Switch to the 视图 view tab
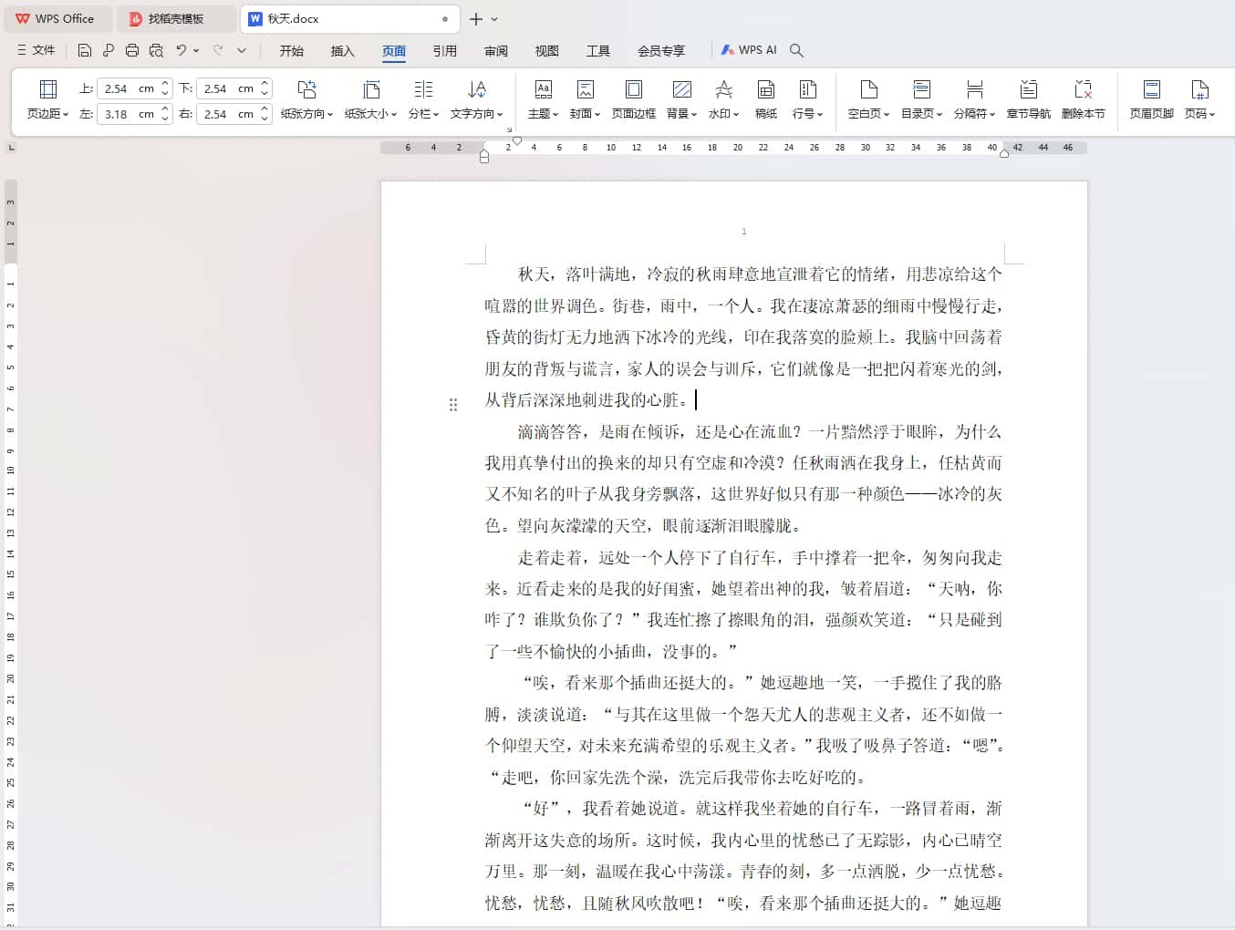The width and height of the screenshot is (1235, 930). 547,51
